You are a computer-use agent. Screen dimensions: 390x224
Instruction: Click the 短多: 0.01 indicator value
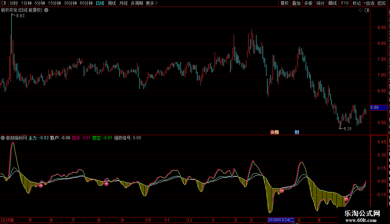[x=81, y=138]
